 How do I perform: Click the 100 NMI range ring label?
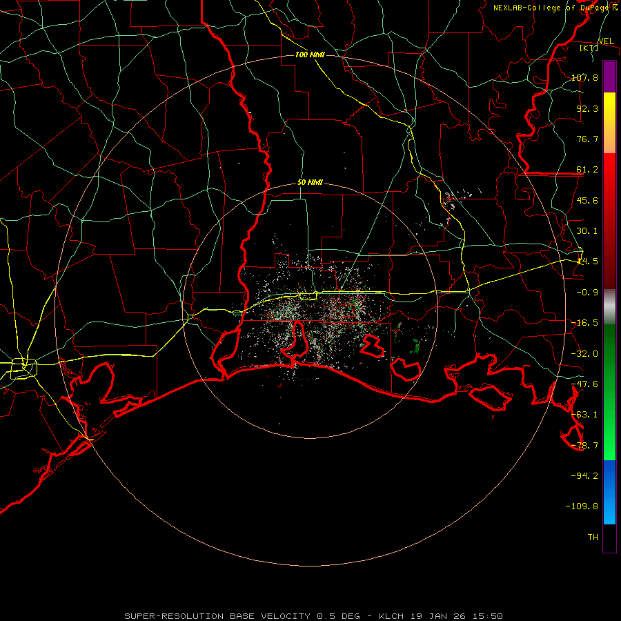[310, 55]
